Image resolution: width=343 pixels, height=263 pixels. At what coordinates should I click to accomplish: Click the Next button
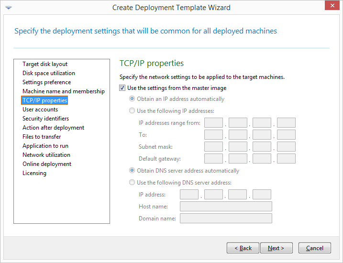point(277,248)
